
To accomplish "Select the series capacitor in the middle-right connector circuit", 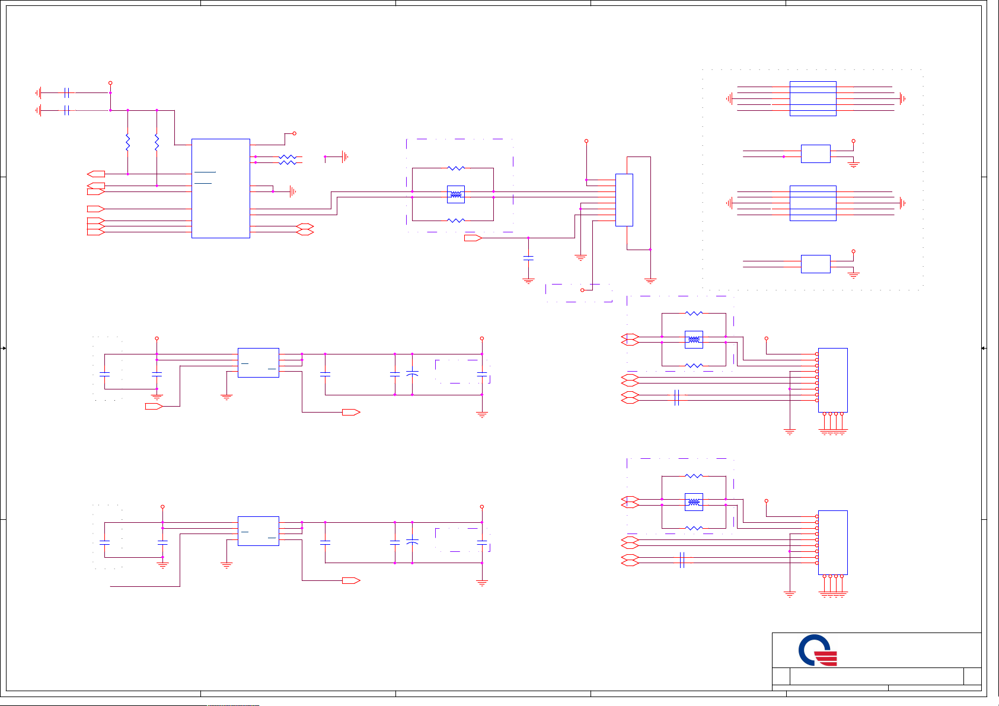I will point(676,398).
